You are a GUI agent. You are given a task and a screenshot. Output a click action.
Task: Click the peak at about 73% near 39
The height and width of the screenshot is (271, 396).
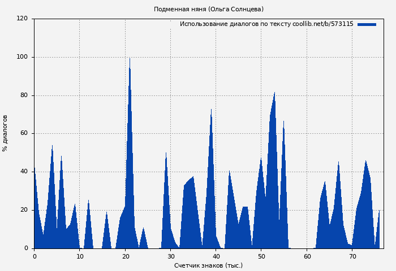pos(212,111)
